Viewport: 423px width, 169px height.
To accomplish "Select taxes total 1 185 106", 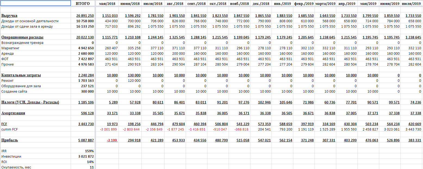I will [x=83, y=102].
